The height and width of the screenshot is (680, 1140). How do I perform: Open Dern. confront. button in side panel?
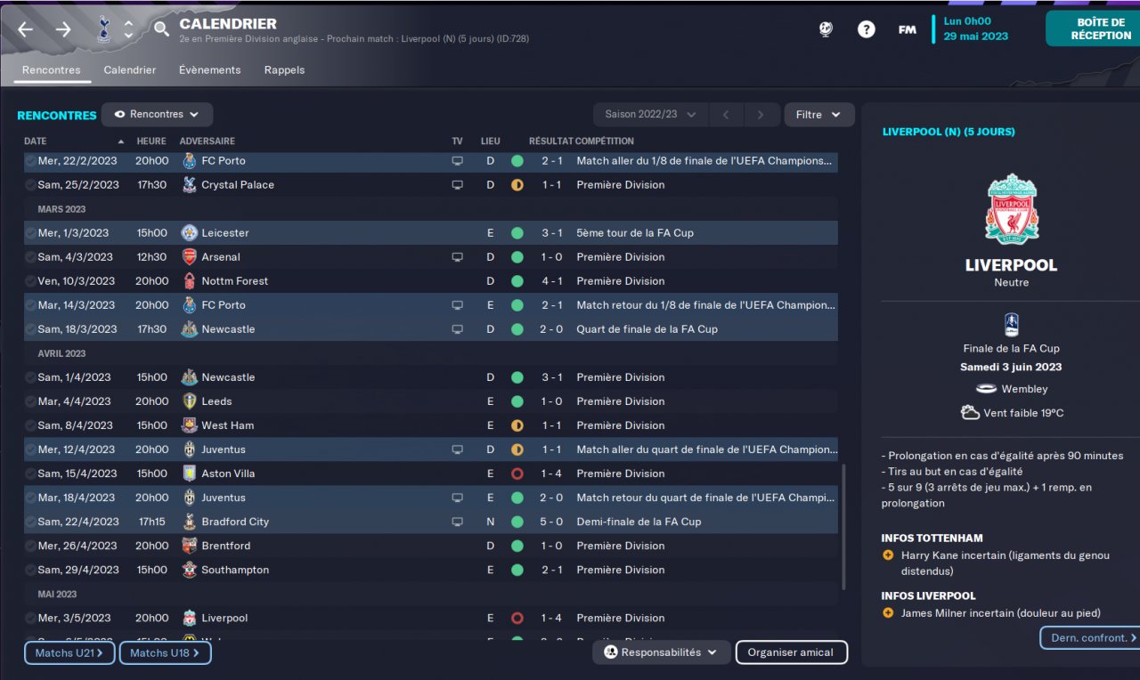click(x=1088, y=637)
